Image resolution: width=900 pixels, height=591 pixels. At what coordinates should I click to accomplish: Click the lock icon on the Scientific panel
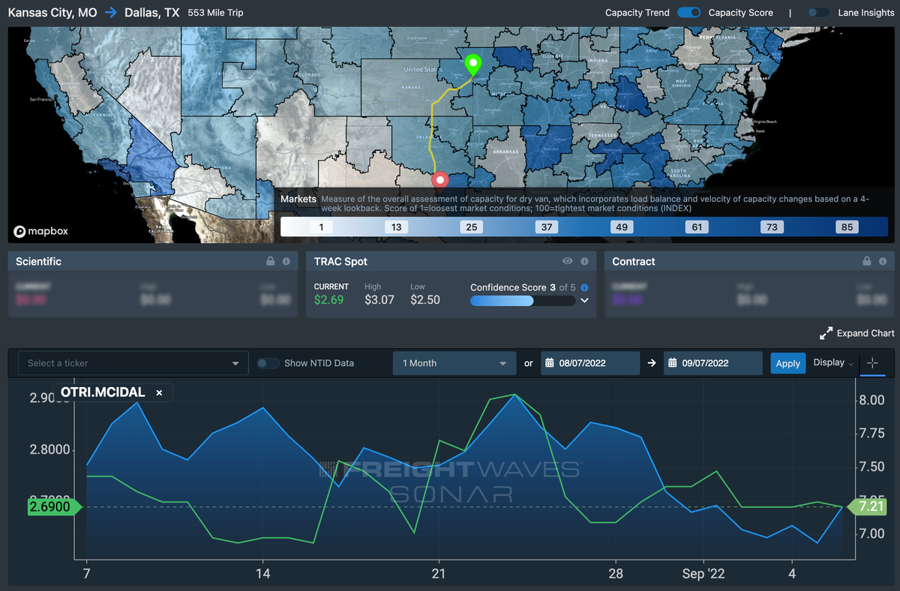pos(270,262)
